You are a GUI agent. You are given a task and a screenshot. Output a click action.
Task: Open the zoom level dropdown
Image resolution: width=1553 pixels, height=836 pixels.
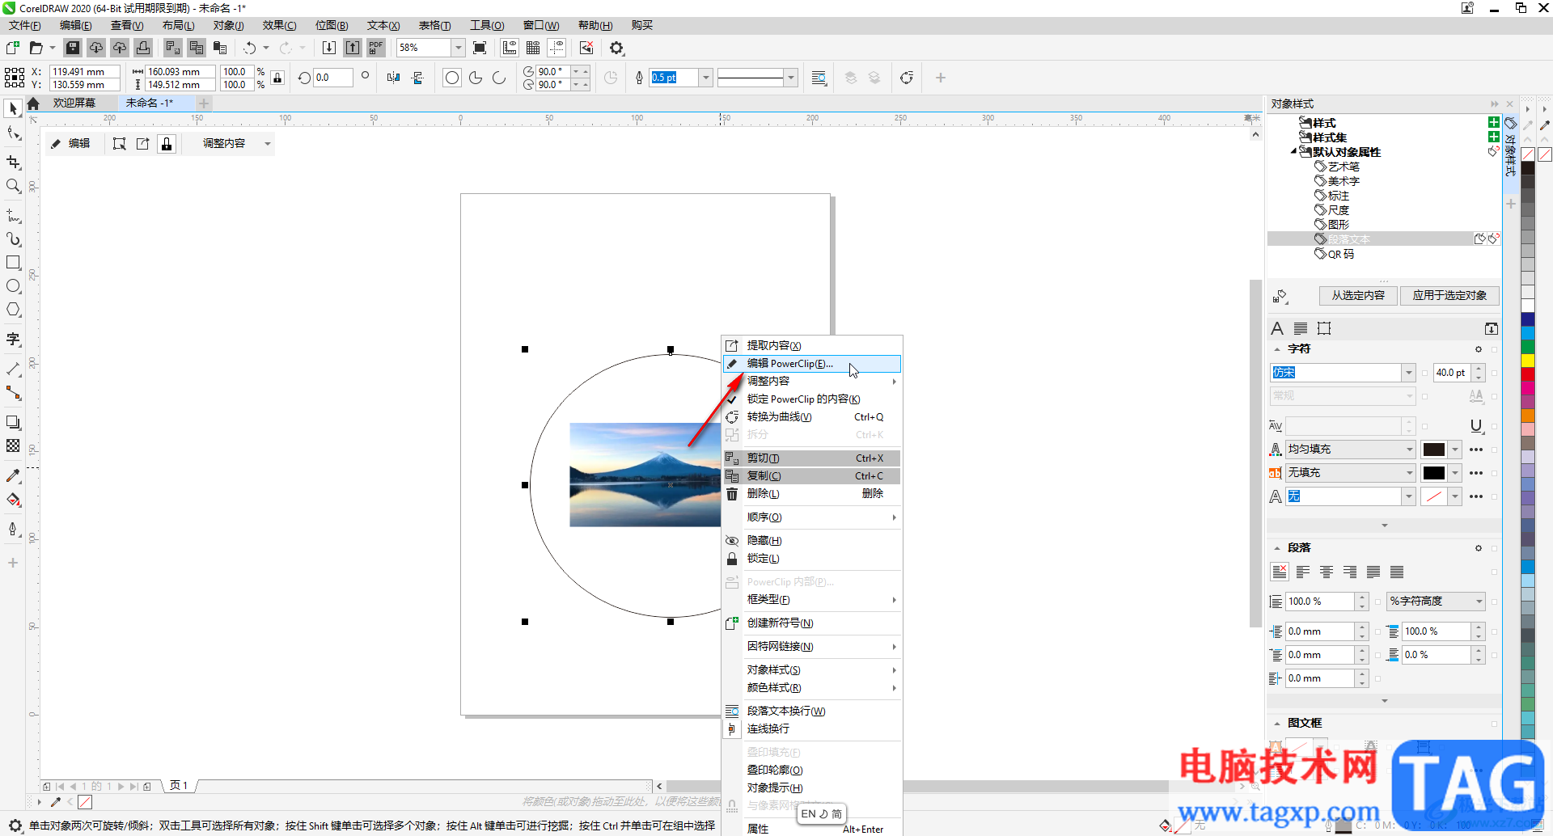[x=458, y=48]
